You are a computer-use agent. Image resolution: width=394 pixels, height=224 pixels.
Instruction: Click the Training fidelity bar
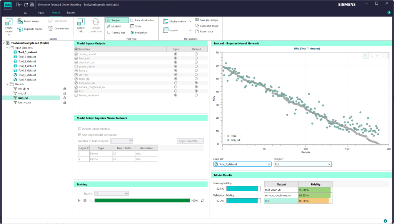click(244, 189)
